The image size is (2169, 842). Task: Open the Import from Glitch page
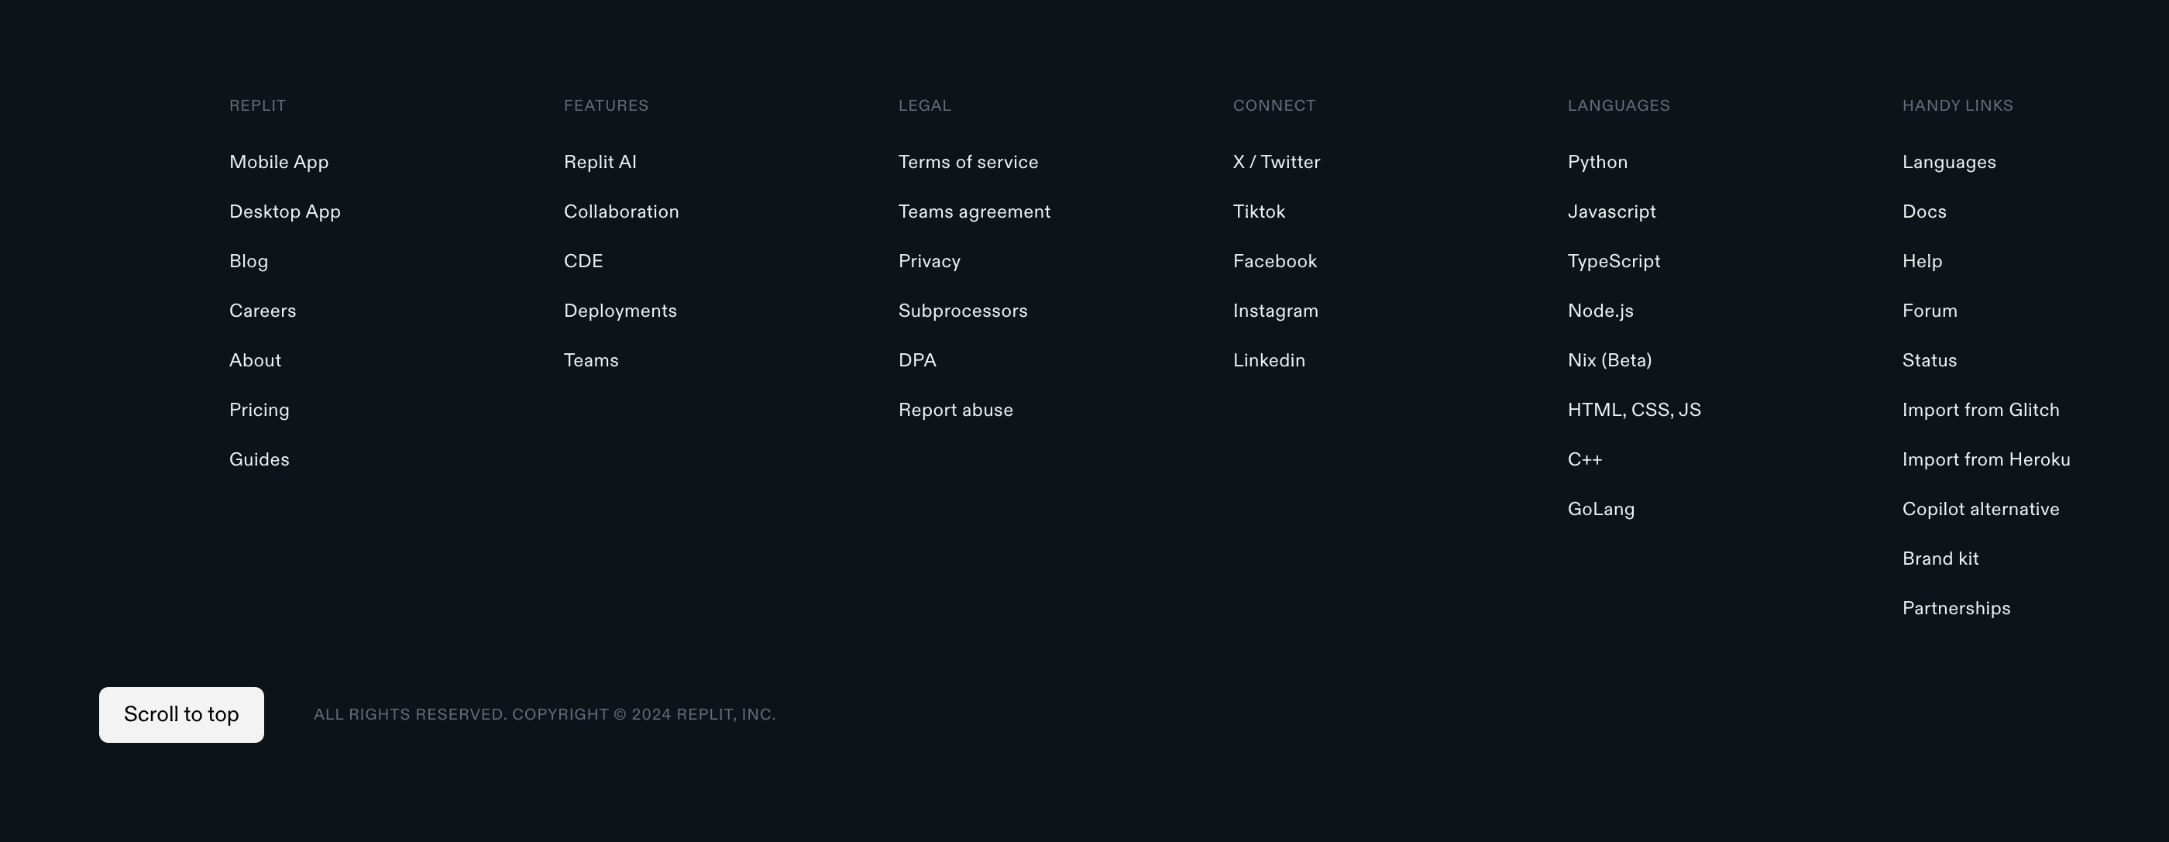pyautogui.click(x=1981, y=409)
